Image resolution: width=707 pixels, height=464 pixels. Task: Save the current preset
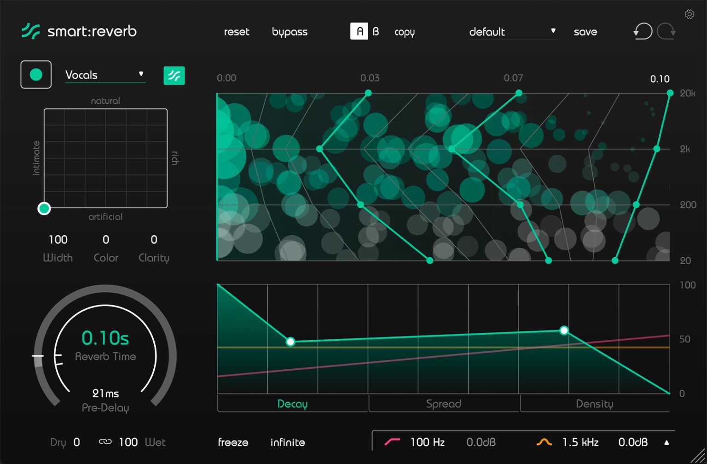tap(585, 32)
